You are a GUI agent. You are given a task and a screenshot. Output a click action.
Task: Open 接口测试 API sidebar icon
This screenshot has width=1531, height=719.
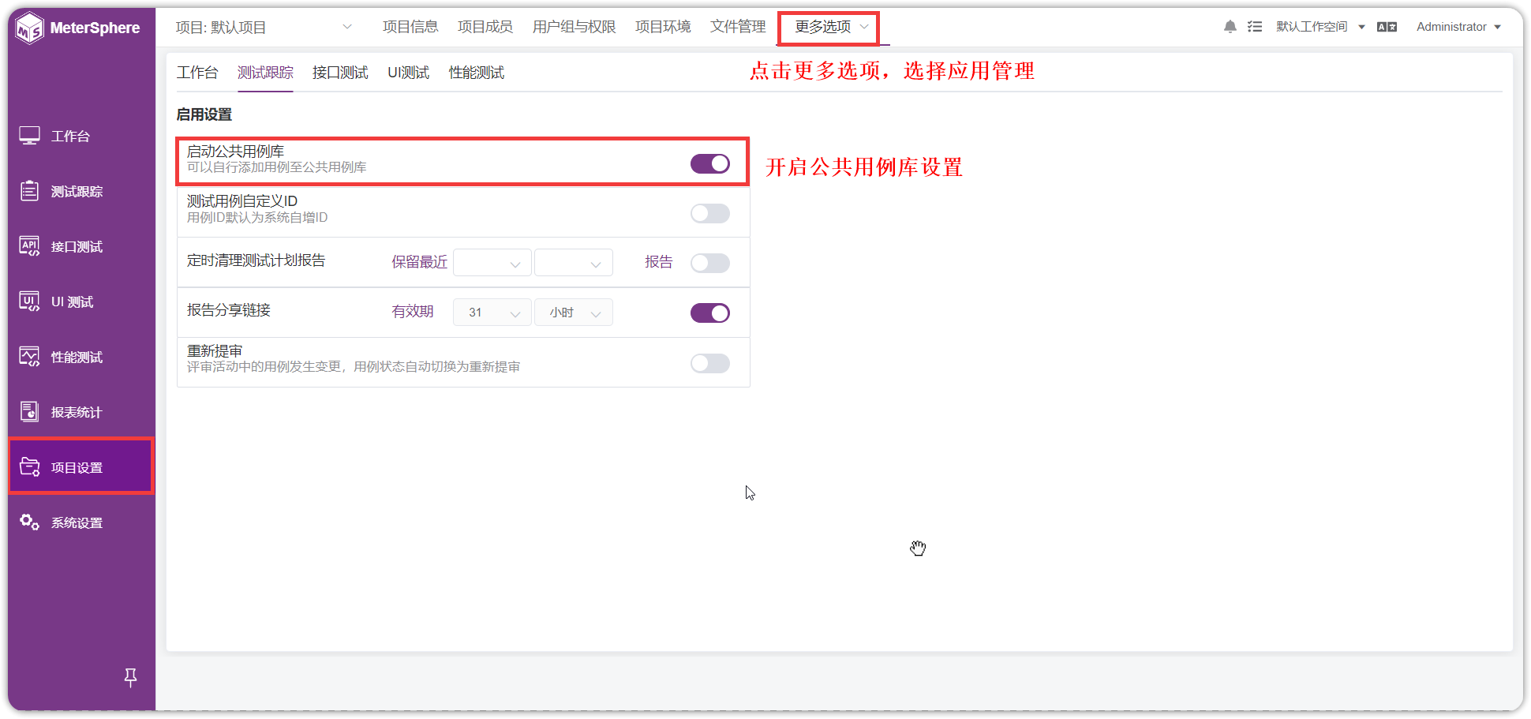pyautogui.click(x=30, y=246)
